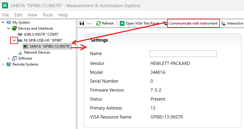Screen dimensions: 244x129
Task: Click the Firmware Version label
Action: 107,90
